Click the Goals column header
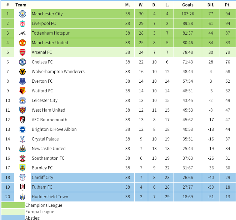The width and height of the screenshot is (236, 220). click(188, 5)
